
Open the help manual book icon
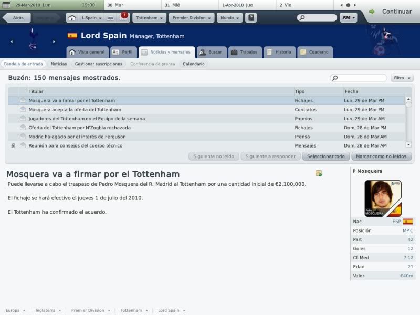tap(251, 18)
